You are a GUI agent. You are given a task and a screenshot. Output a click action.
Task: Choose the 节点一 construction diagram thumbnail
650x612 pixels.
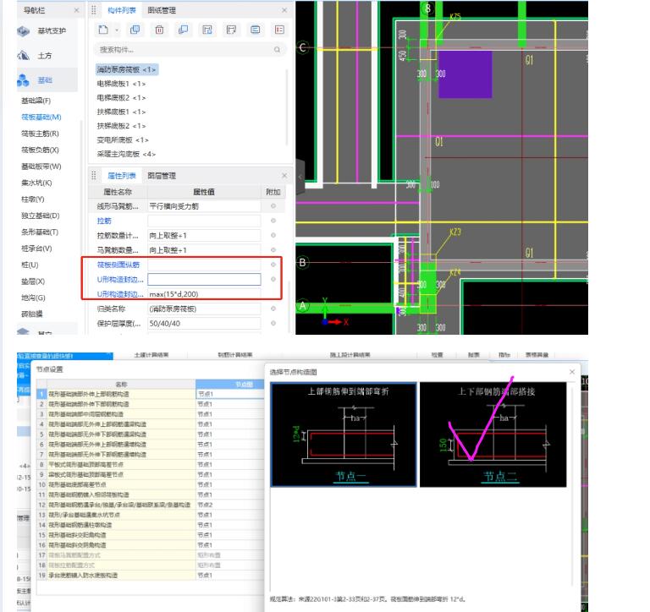[344, 434]
